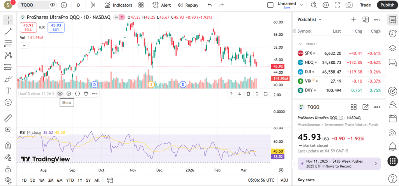Add symbol to watchlist with plus icon
399x186 pixels.
coord(353,19)
